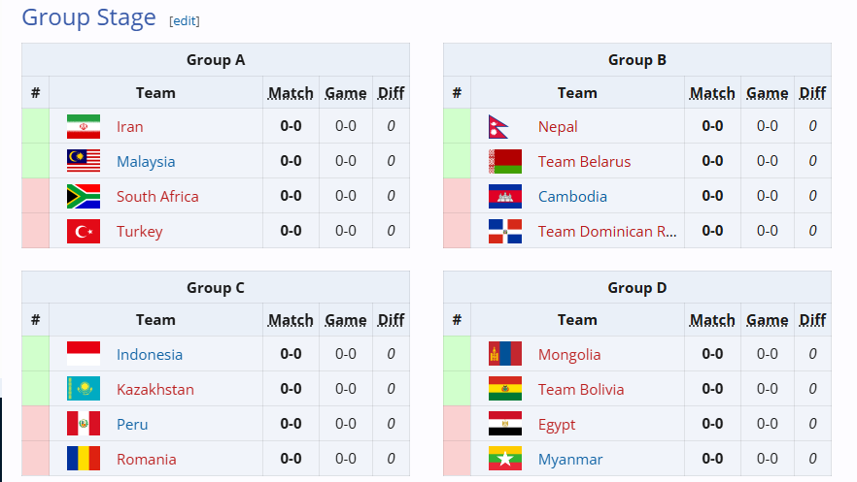Click the Match column header in Group A
Image resolution: width=857 pixels, height=482 pixels.
(x=291, y=93)
